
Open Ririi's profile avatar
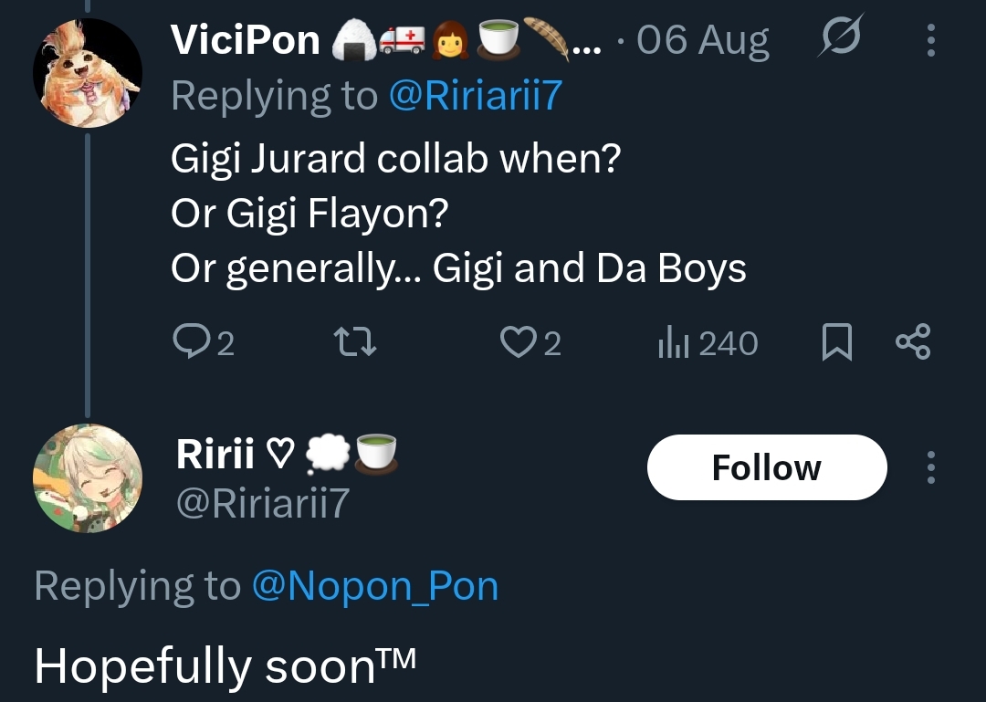point(88,478)
